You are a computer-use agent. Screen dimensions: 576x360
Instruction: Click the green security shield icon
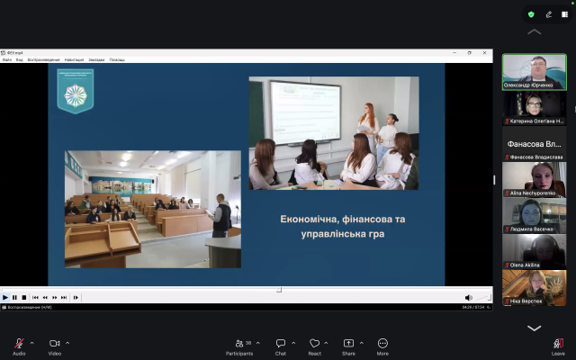pyautogui.click(x=531, y=14)
